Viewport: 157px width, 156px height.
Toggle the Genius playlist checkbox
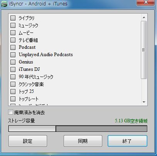[x=13, y=62]
